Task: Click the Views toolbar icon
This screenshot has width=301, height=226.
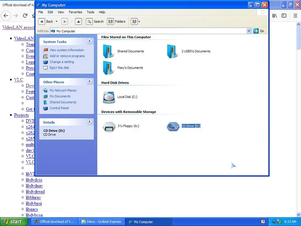Action: pyautogui.click(x=134, y=21)
